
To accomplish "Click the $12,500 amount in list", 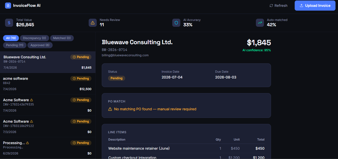I will [85, 89].
